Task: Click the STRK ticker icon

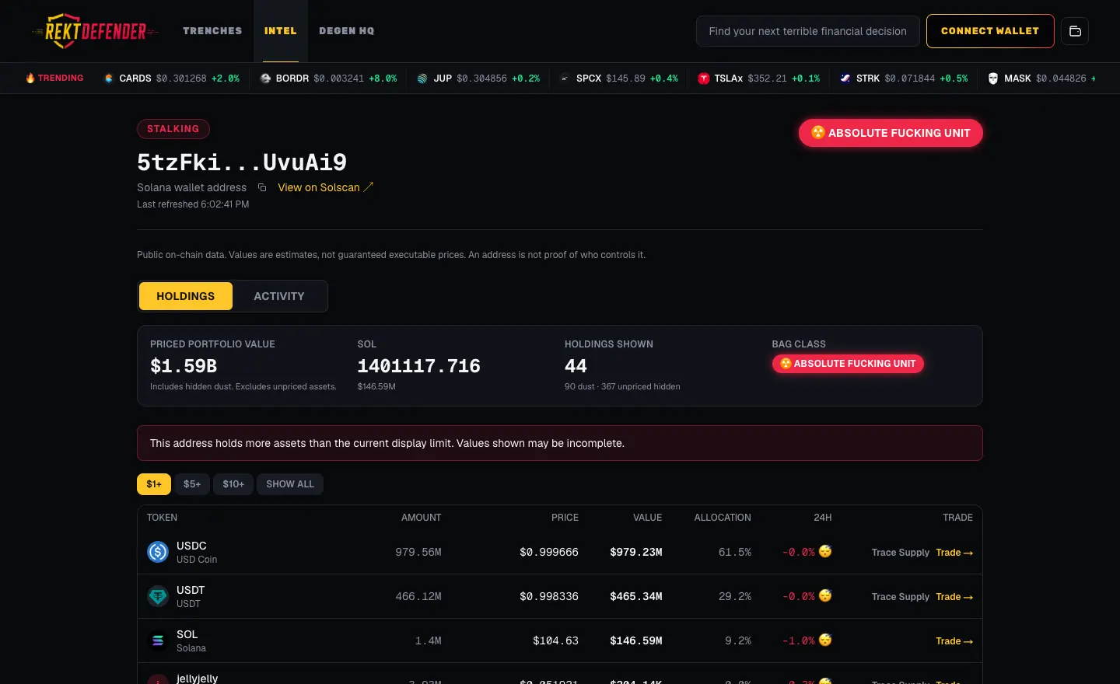Action: click(845, 79)
